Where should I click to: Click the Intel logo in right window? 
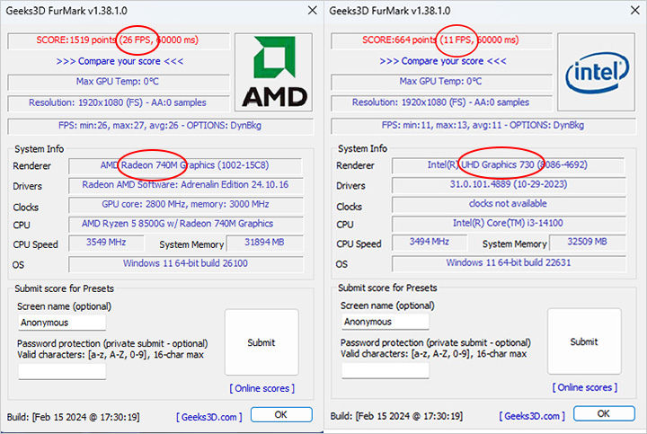(597, 72)
